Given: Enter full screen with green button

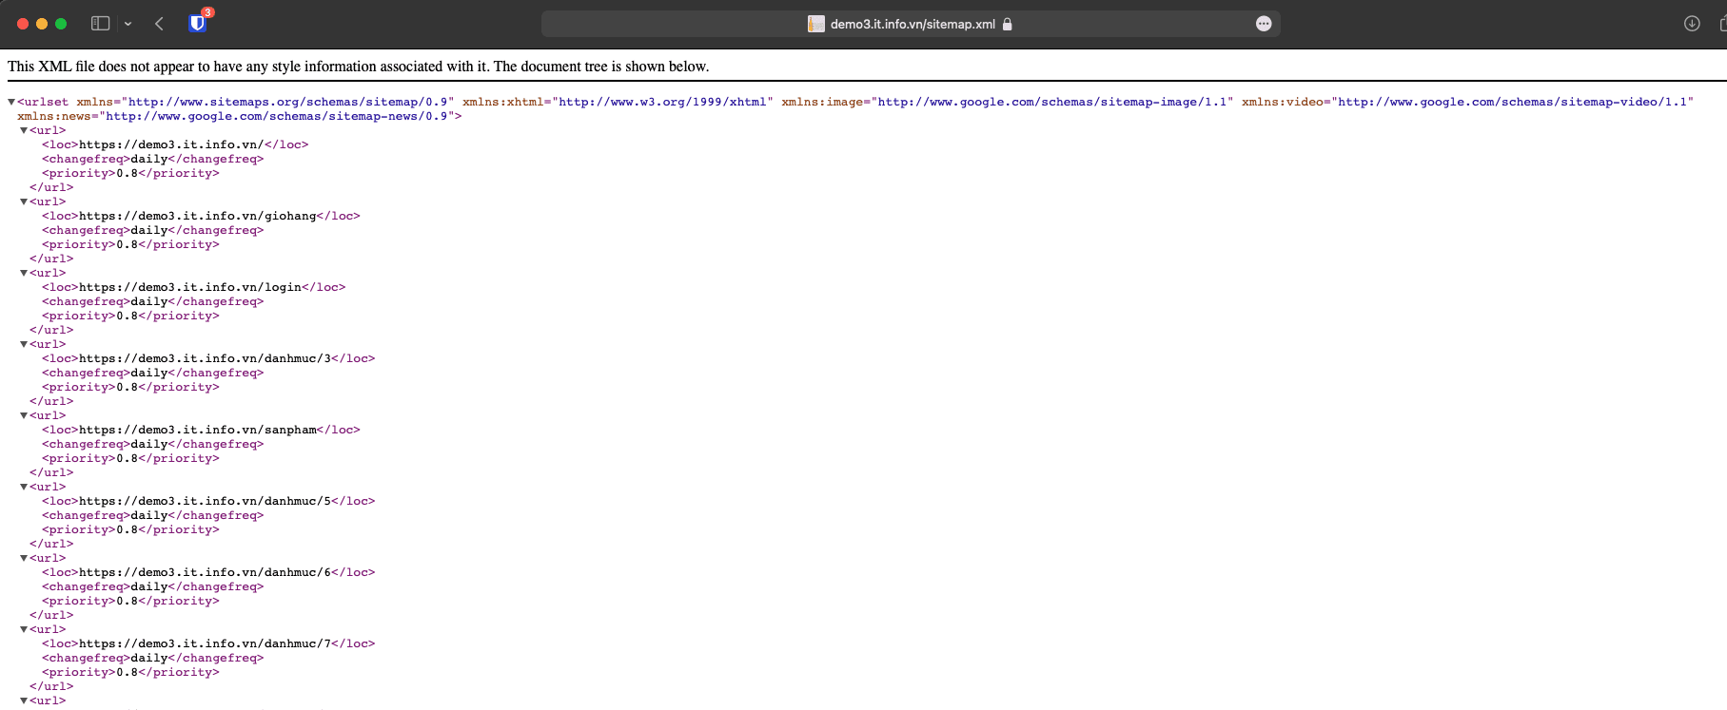Looking at the screenshot, I should [61, 24].
